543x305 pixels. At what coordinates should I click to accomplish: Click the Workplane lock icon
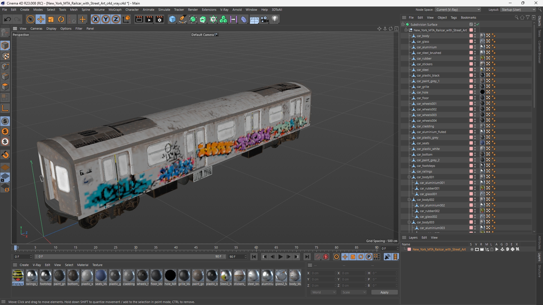point(5,178)
